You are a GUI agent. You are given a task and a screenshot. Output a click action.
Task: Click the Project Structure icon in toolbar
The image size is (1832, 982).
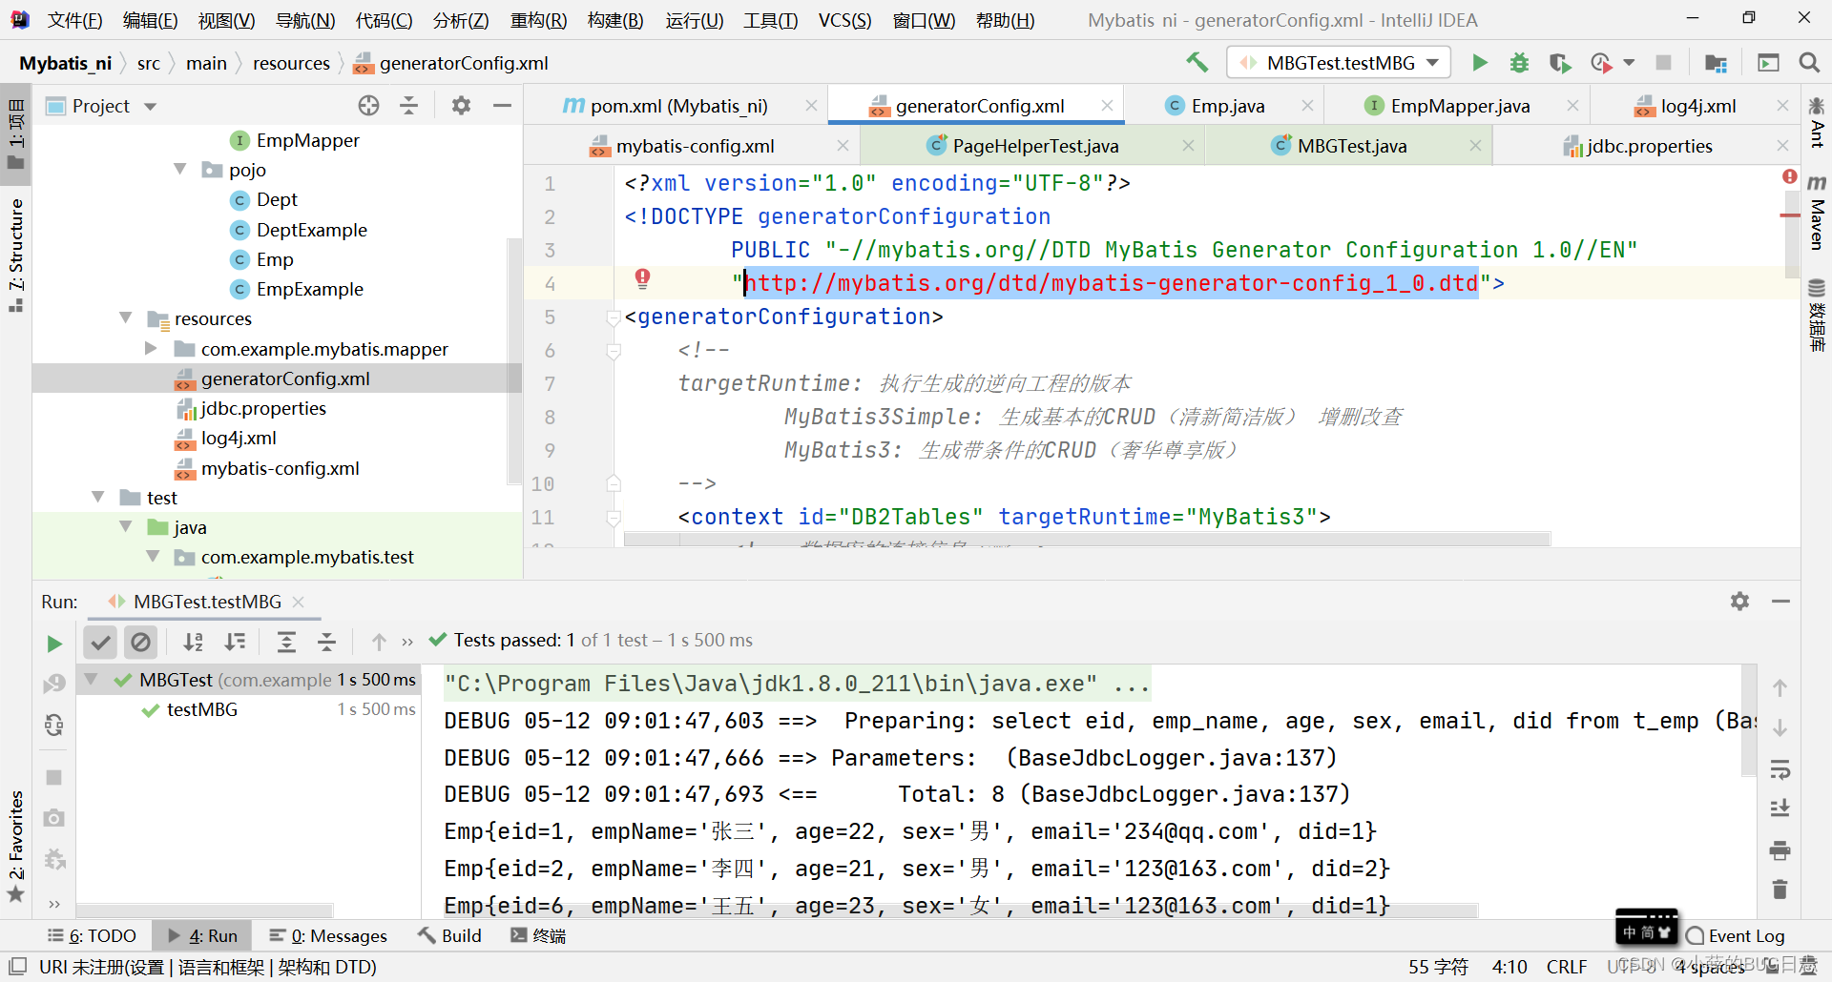point(1716,63)
